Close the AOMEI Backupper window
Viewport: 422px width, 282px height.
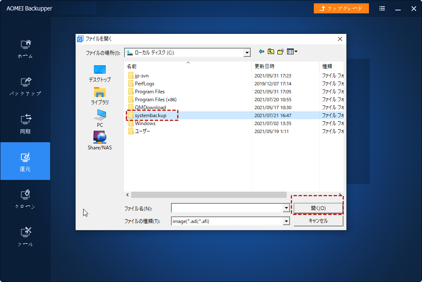(x=414, y=8)
